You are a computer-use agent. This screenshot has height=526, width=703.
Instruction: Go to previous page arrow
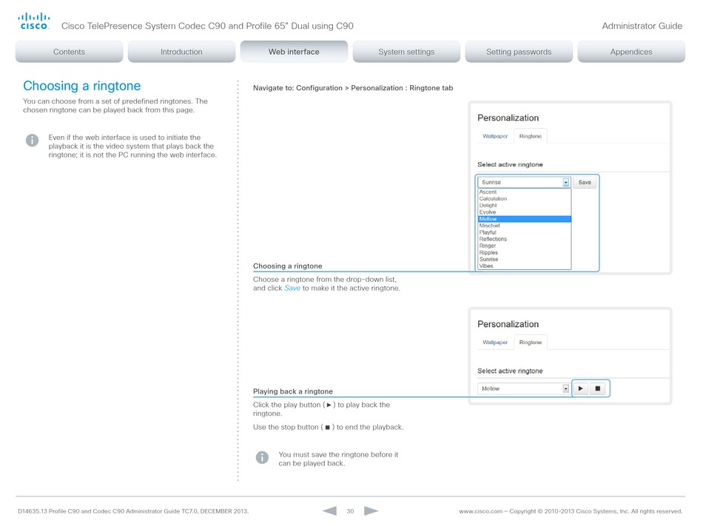(329, 510)
